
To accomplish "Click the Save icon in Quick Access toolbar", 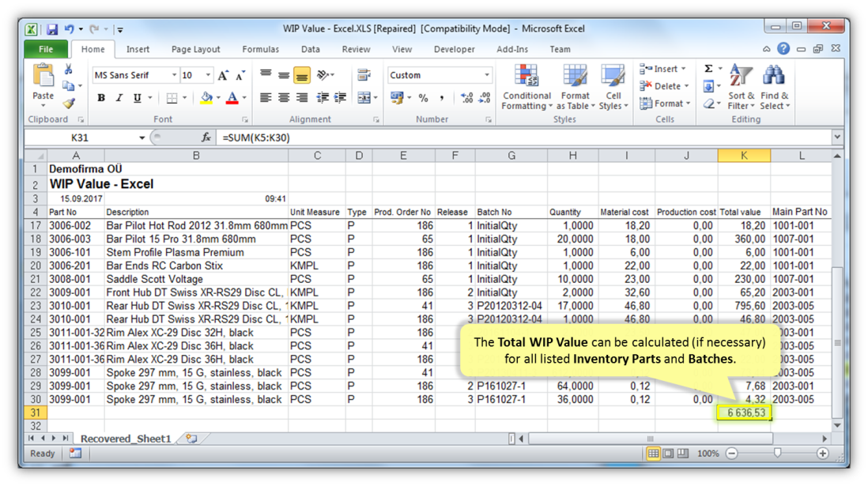I will (x=52, y=29).
